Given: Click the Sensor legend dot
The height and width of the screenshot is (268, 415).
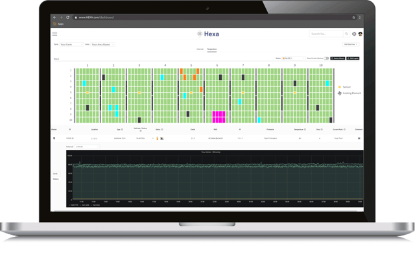Looking at the screenshot, I should click(x=340, y=87).
